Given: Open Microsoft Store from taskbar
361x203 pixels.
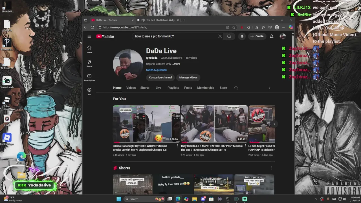Looking at the screenshot, I should (x=211, y=199).
